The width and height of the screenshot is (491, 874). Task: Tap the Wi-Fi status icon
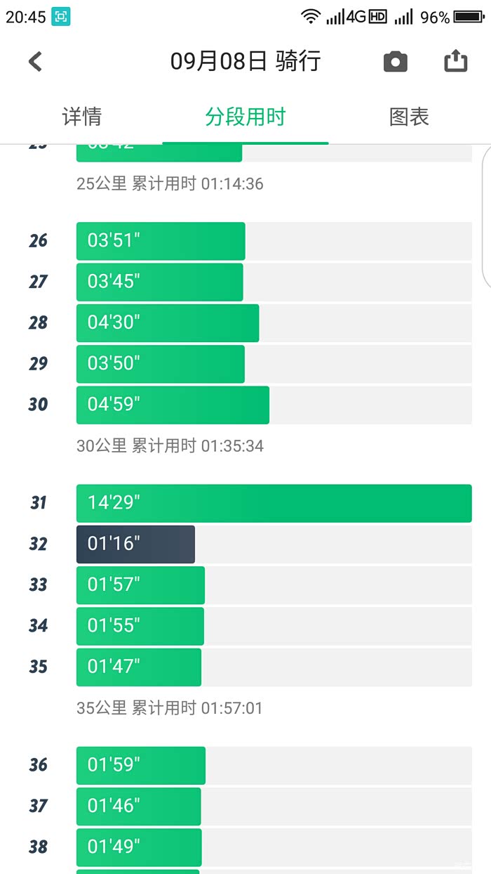click(x=310, y=17)
